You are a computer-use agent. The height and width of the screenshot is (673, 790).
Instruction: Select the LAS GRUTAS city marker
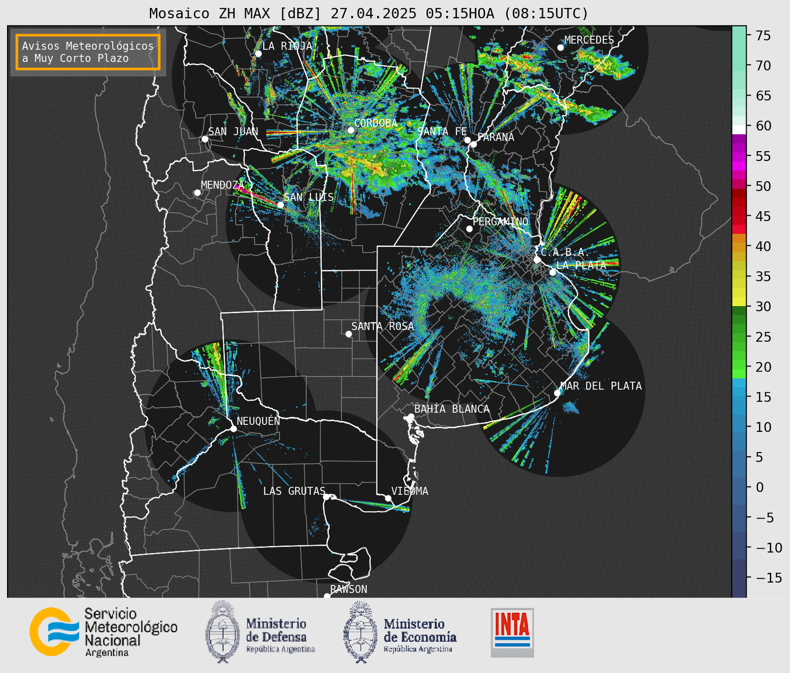326,497
